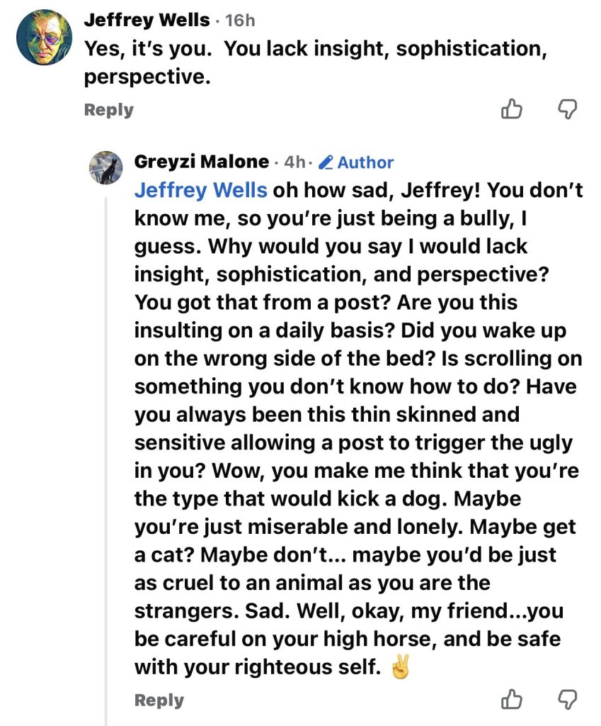This screenshot has width=601, height=726.
Task: Follow the blue Jeffrey Wells mention
Action: point(201,191)
